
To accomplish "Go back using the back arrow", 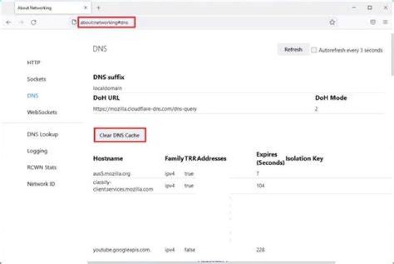I will pos(8,22).
